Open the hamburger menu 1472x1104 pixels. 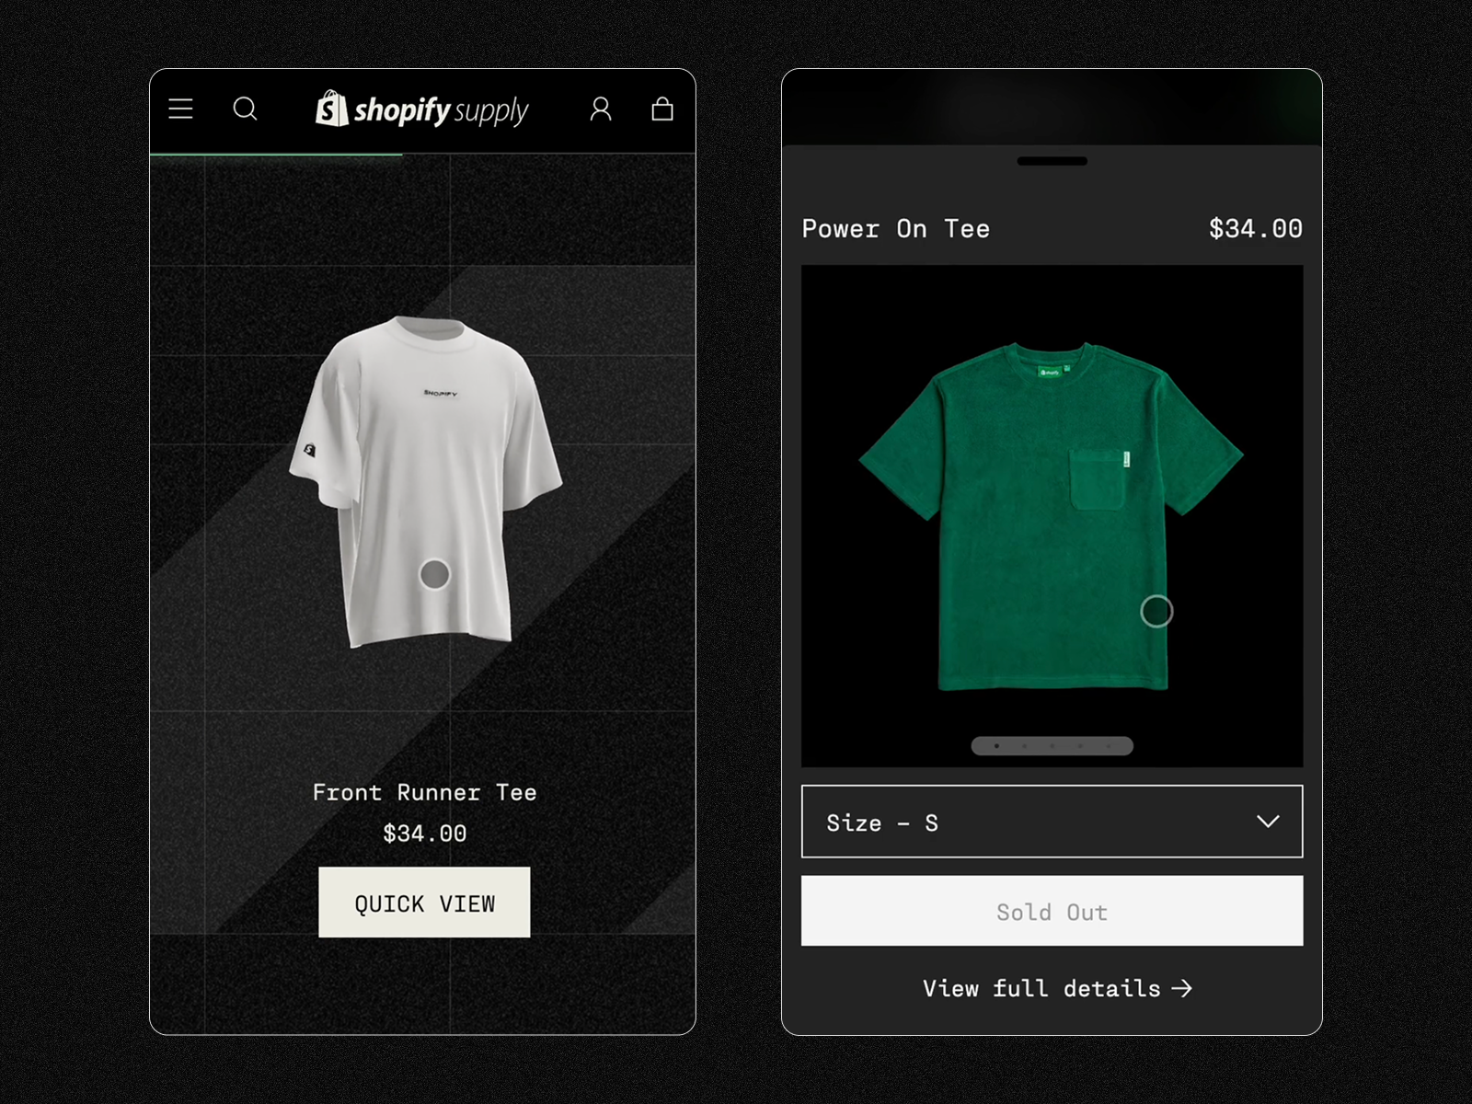[180, 109]
